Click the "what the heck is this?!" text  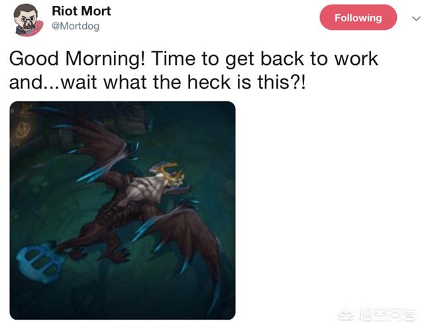[204, 82]
